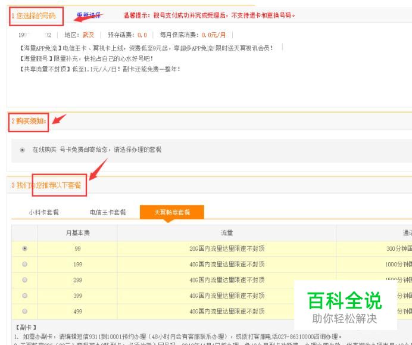
Task: Click the 【海量APP免流】 promotion line
Action: (146, 48)
